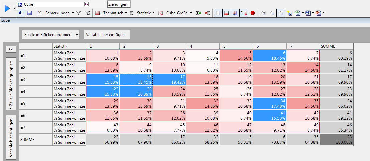This screenshot has height=161, width=370.
Task: Click the Ziehungen text field
Action: 119,4
